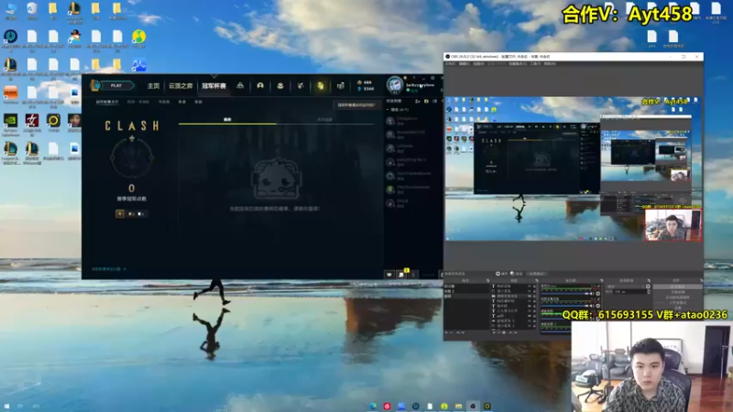Click the triangle icon after 冠军杯赛 tab
733x412 pixels.
click(x=240, y=85)
